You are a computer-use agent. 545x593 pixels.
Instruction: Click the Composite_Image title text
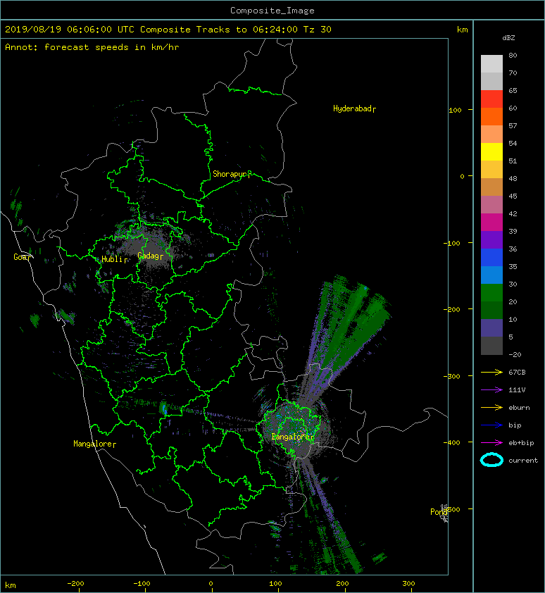pyautogui.click(x=272, y=11)
